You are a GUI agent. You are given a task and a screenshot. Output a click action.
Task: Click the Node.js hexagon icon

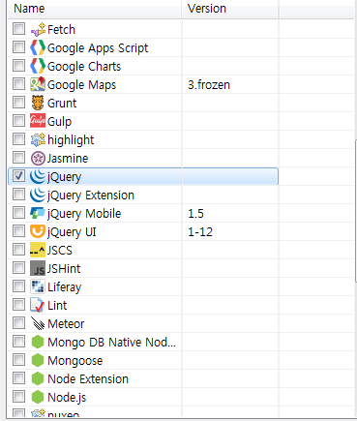click(x=38, y=397)
